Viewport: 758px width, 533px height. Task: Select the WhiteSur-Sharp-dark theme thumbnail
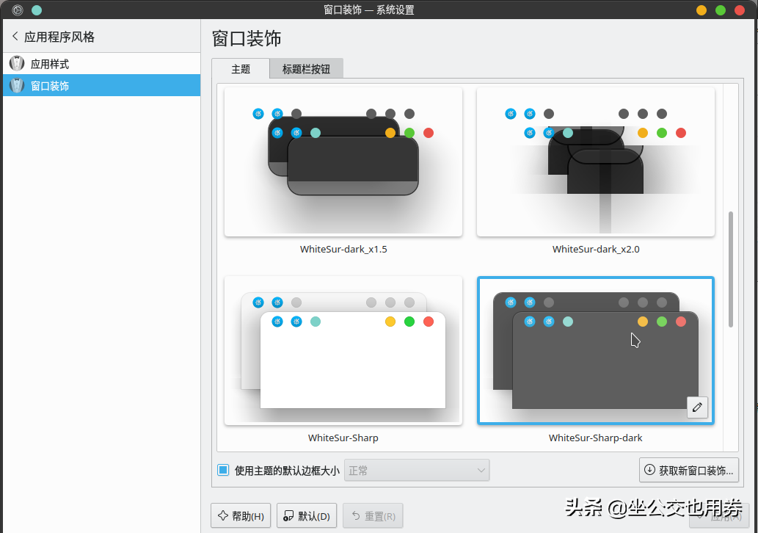pyautogui.click(x=596, y=351)
